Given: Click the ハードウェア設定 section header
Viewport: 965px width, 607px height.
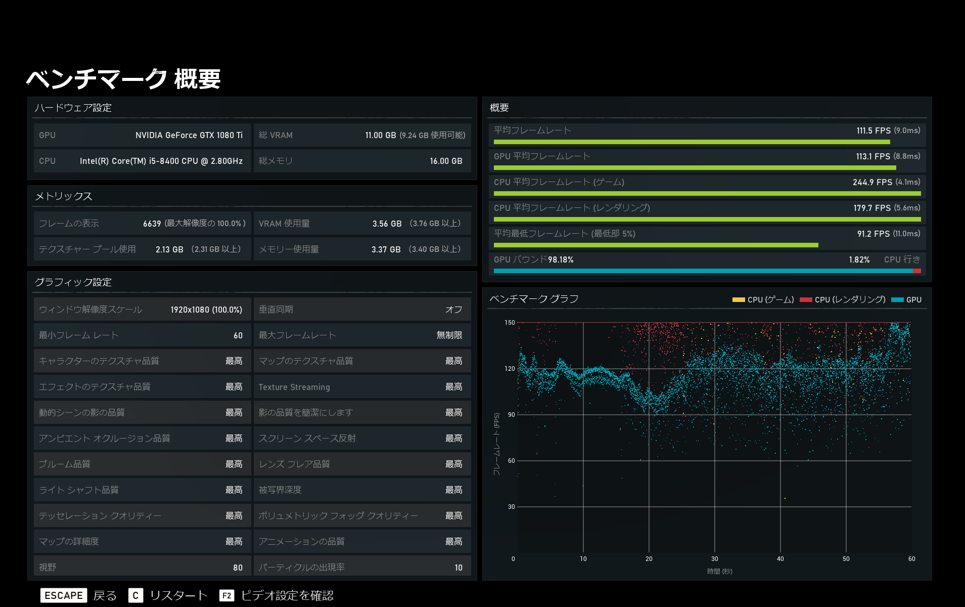Looking at the screenshot, I should tap(73, 108).
